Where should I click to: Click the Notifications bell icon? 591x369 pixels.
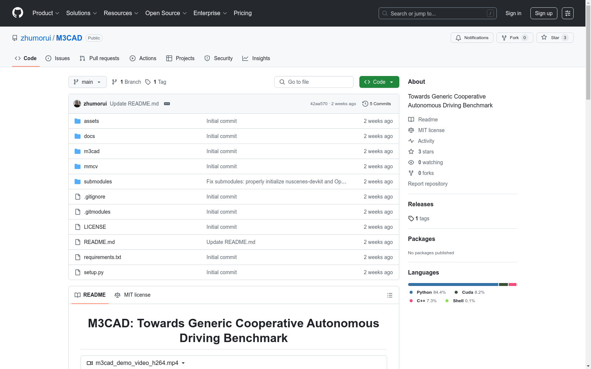(x=458, y=38)
